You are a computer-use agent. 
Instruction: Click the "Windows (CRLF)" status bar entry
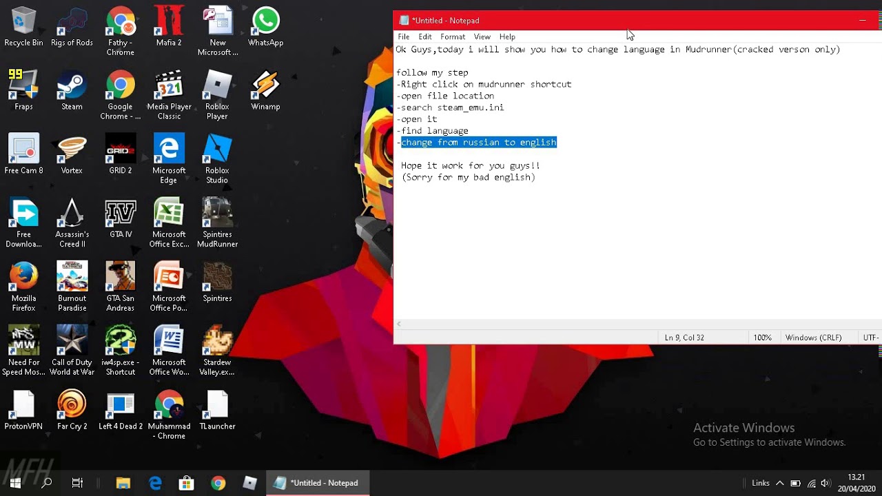pyautogui.click(x=813, y=338)
